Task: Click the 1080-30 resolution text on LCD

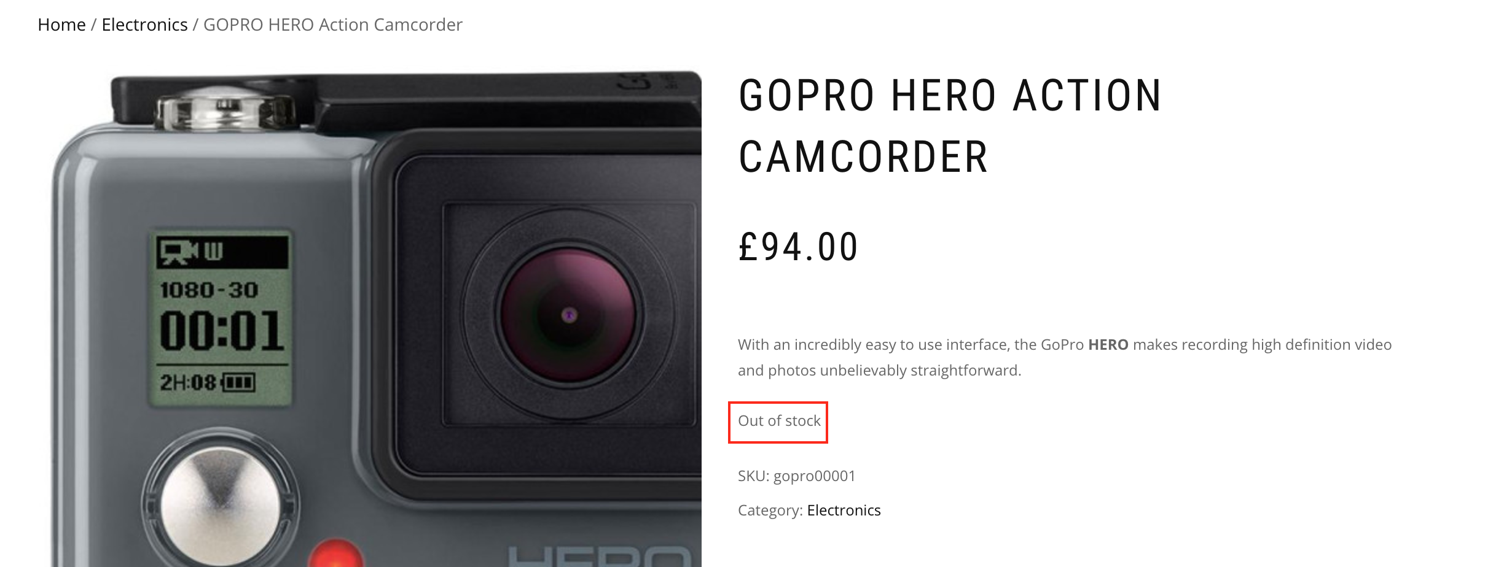Action: click(209, 290)
